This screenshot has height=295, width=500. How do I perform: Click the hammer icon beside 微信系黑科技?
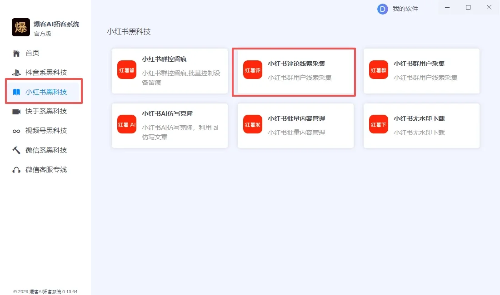[x=16, y=150]
